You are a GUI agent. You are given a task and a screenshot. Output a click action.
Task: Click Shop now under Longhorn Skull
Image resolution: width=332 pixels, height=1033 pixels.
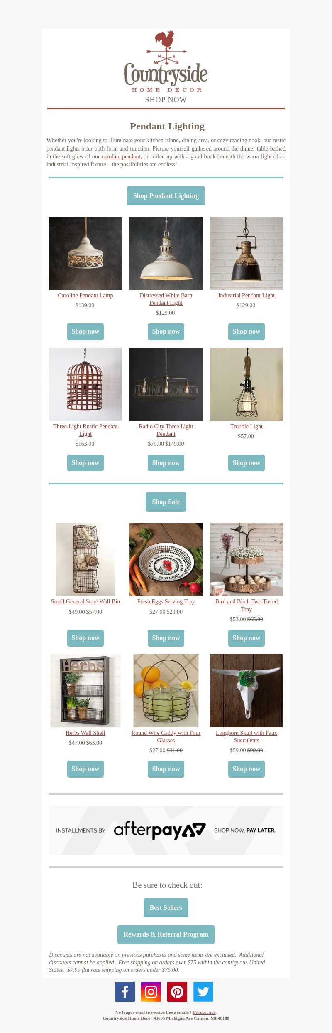[247, 769]
